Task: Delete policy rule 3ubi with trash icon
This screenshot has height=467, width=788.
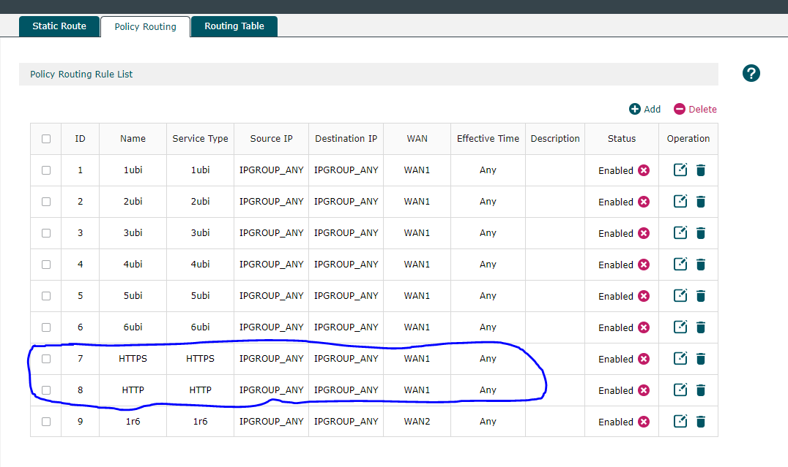Action: pos(701,233)
